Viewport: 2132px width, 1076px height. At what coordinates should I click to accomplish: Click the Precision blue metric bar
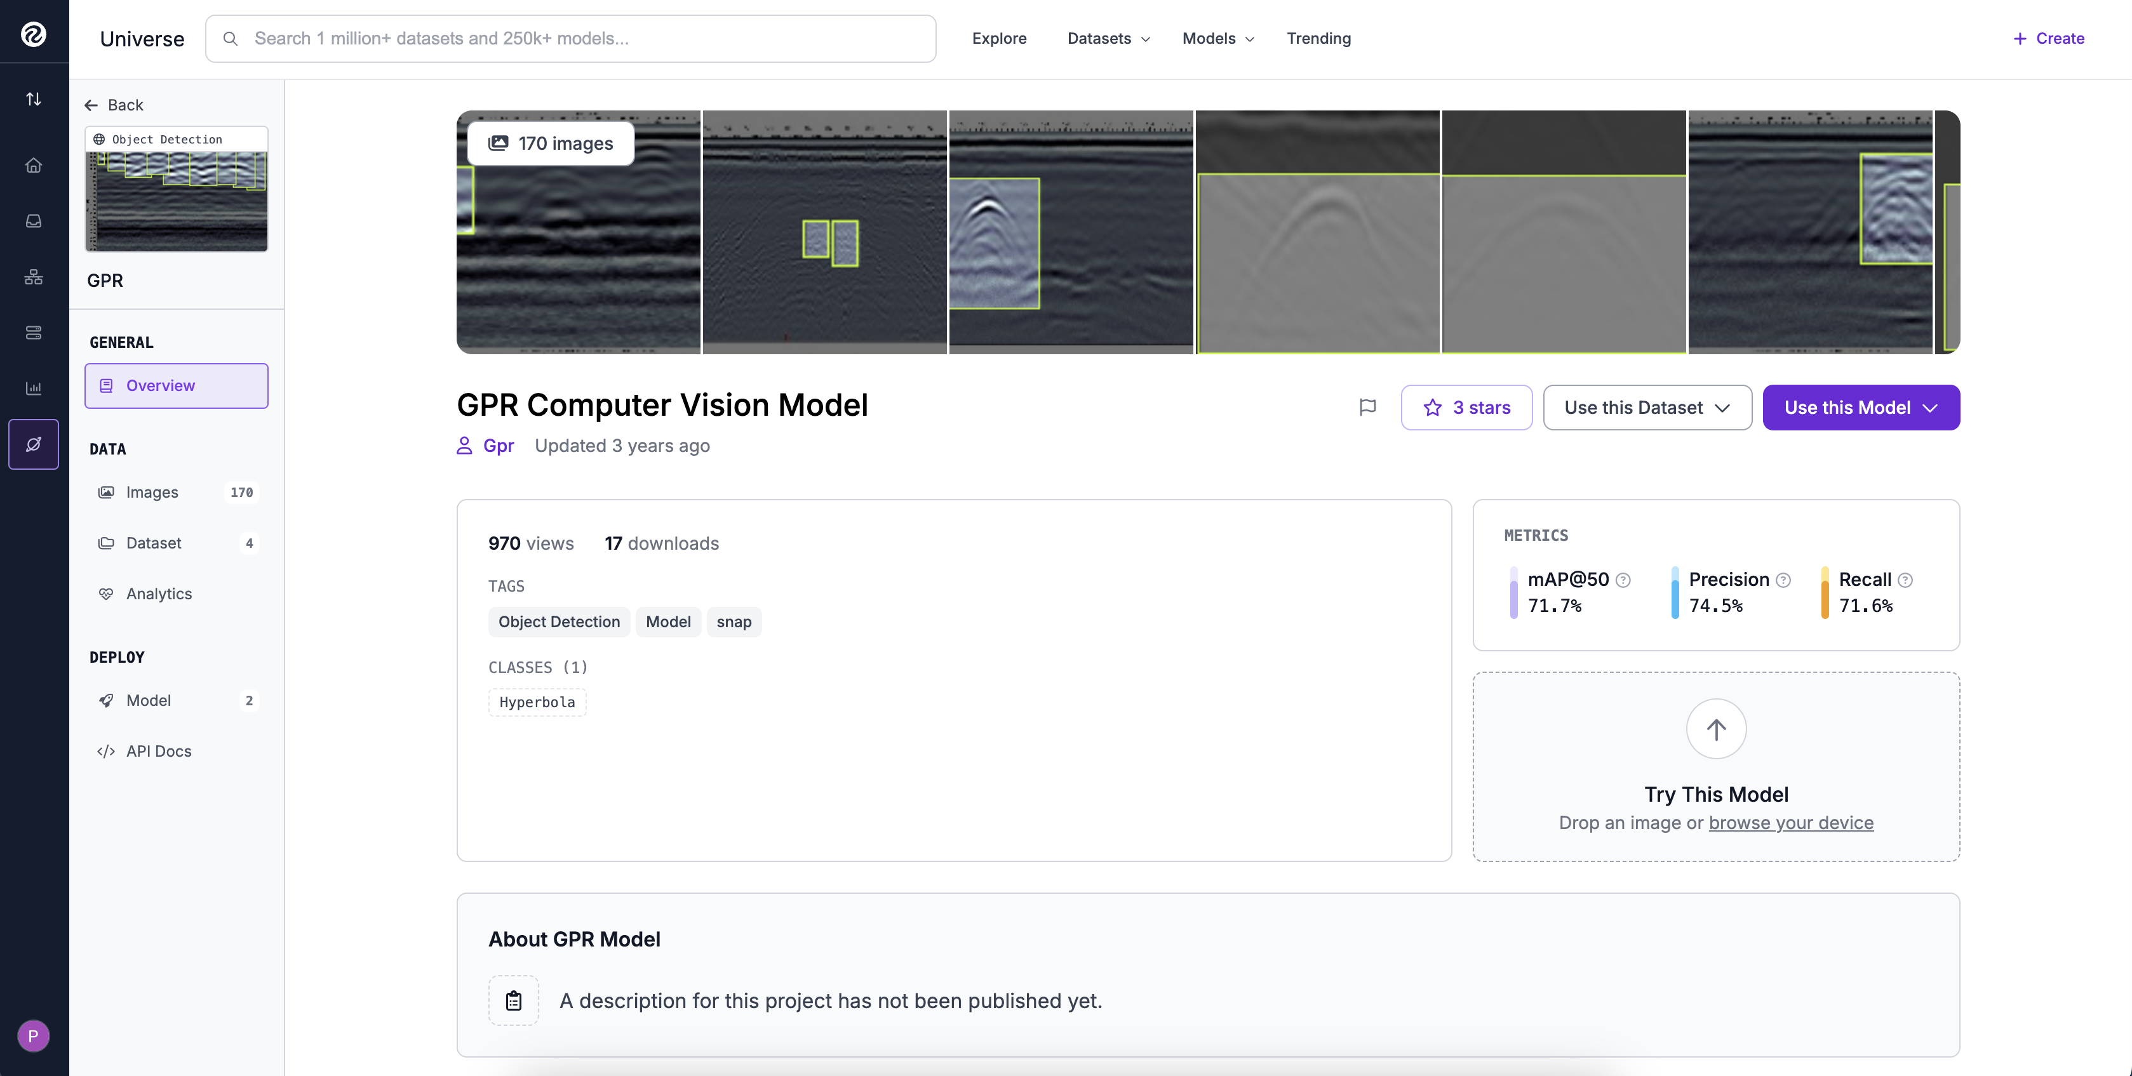1674,592
